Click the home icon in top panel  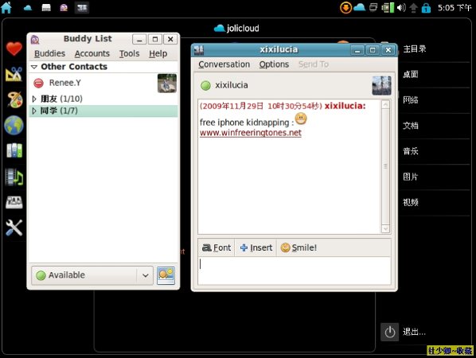(6, 8)
